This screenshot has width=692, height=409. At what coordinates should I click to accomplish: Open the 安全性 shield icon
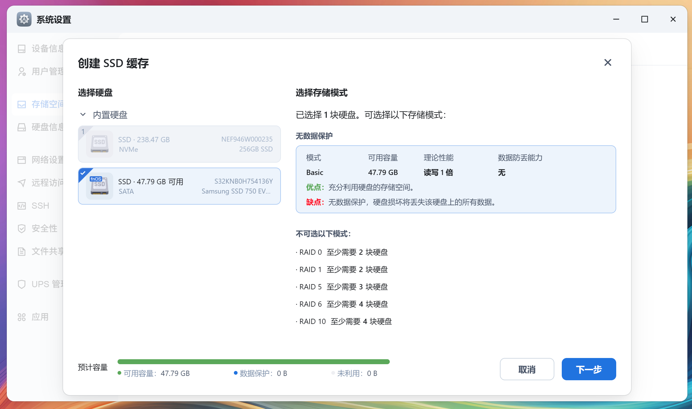[x=22, y=228]
